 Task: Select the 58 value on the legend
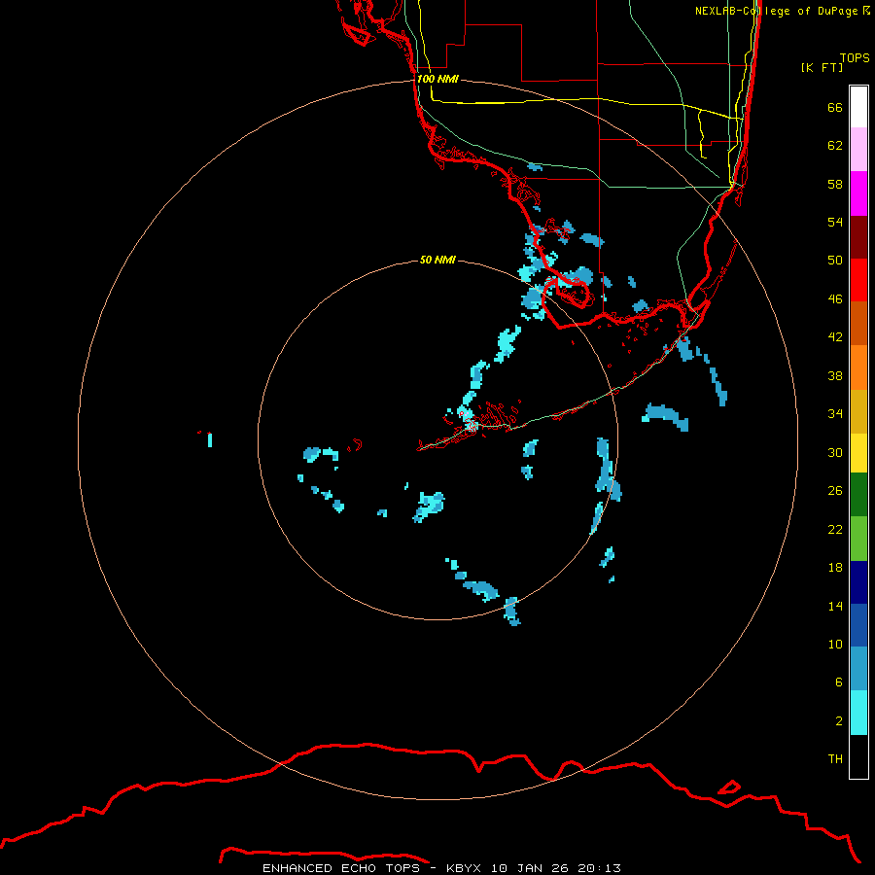tap(835, 184)
